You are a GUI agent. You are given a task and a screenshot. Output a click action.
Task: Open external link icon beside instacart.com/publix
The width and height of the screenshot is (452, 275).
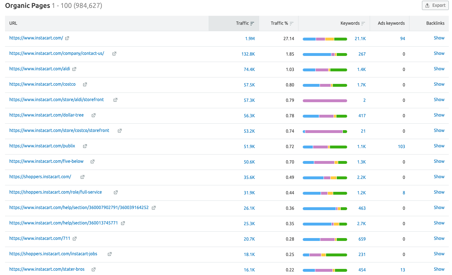click(x=85, y=146)
